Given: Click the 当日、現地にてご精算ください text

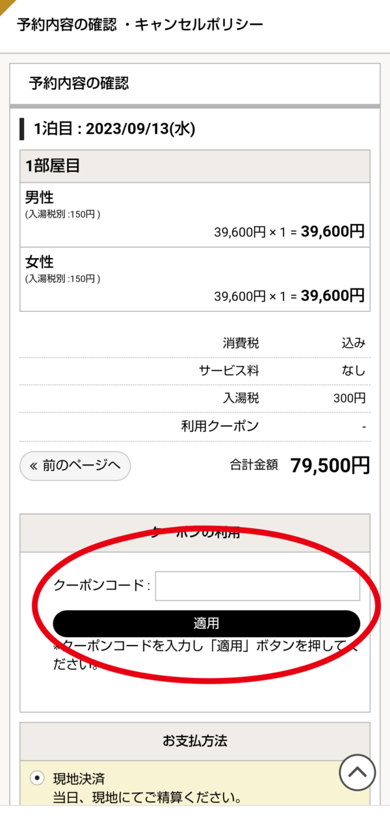Looking at the screenshot, I should [x=148, y=797].
